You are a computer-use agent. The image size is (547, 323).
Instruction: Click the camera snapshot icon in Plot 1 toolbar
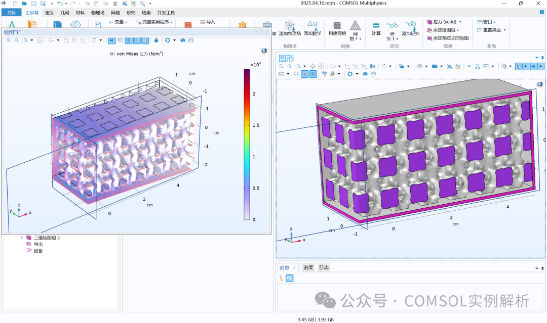(182, 40)
